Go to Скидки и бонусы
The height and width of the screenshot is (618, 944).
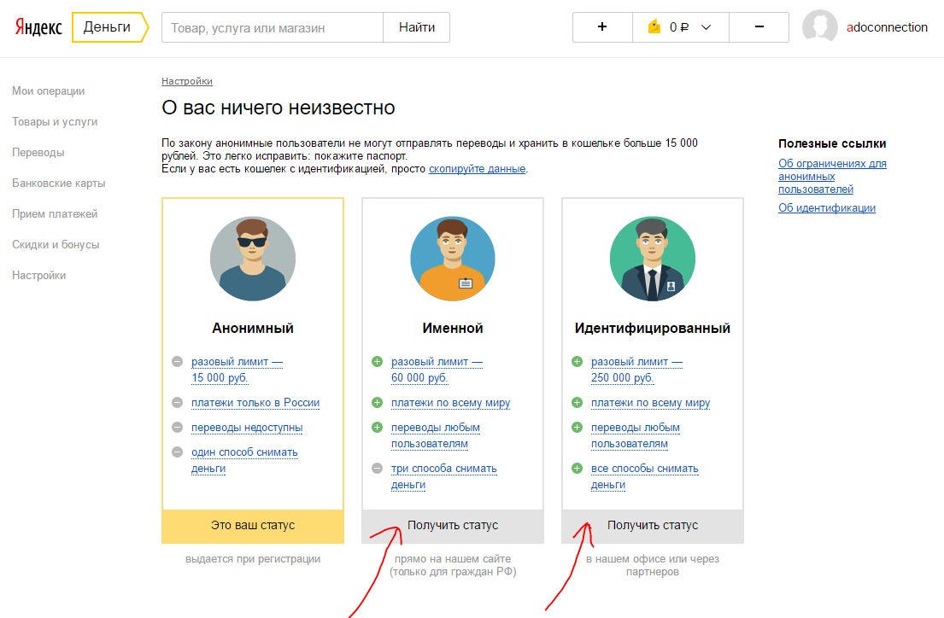[x=56, y=244]
